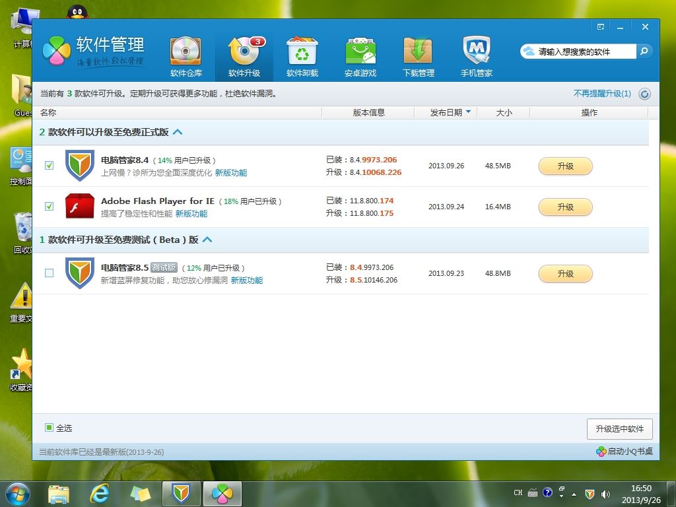676x507 pixels.
Task: Open 新版功能 link for 电脑管家8.5
Action: coord(247,280)
